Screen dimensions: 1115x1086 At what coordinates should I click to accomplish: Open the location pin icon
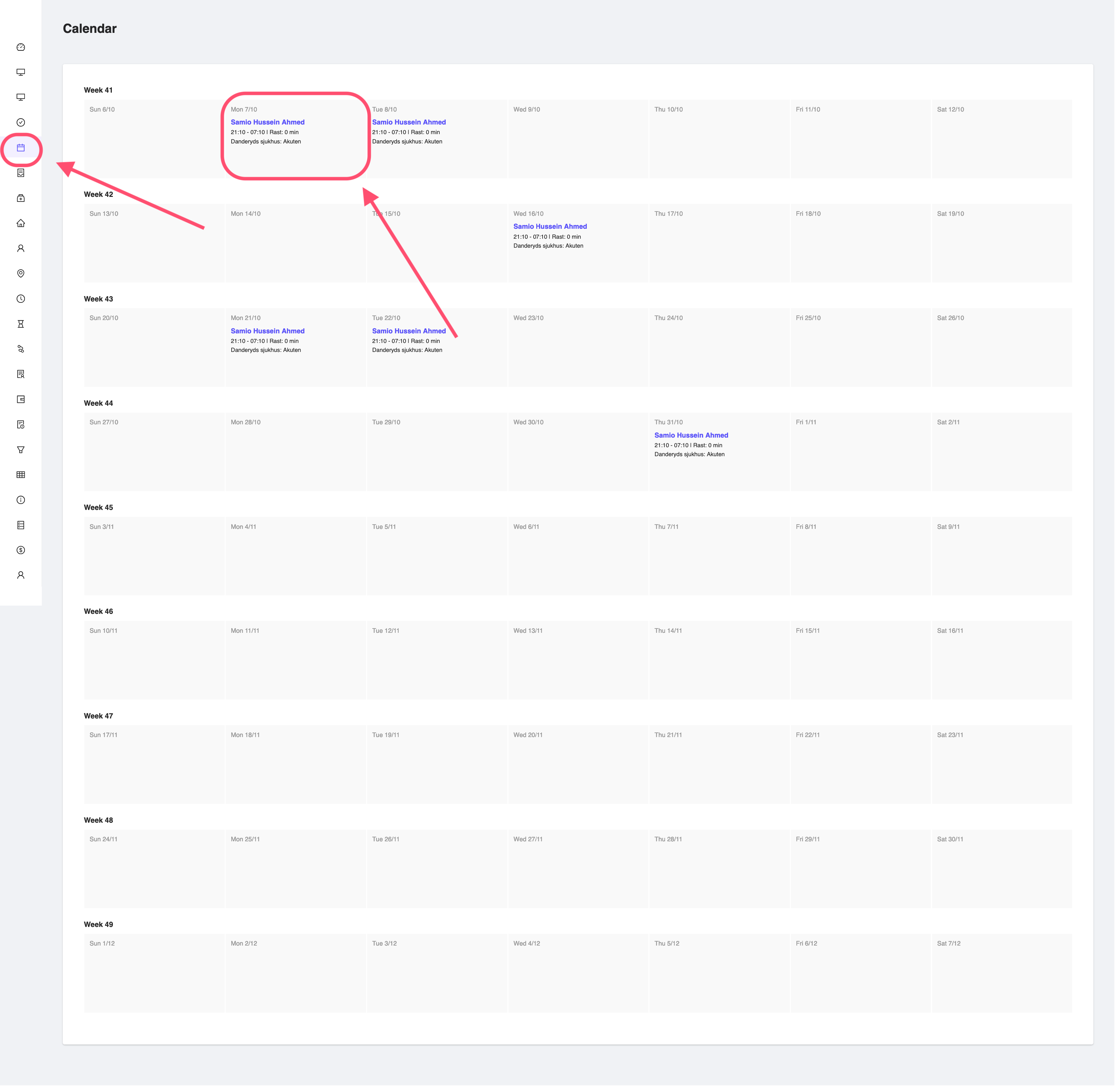coord(21,273)
